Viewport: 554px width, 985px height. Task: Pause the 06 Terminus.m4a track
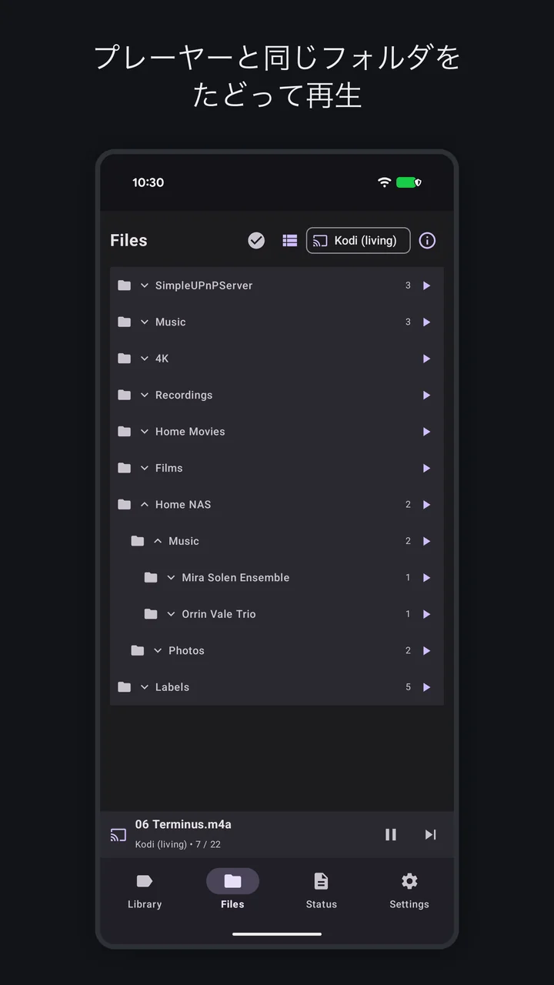[391, 834]
